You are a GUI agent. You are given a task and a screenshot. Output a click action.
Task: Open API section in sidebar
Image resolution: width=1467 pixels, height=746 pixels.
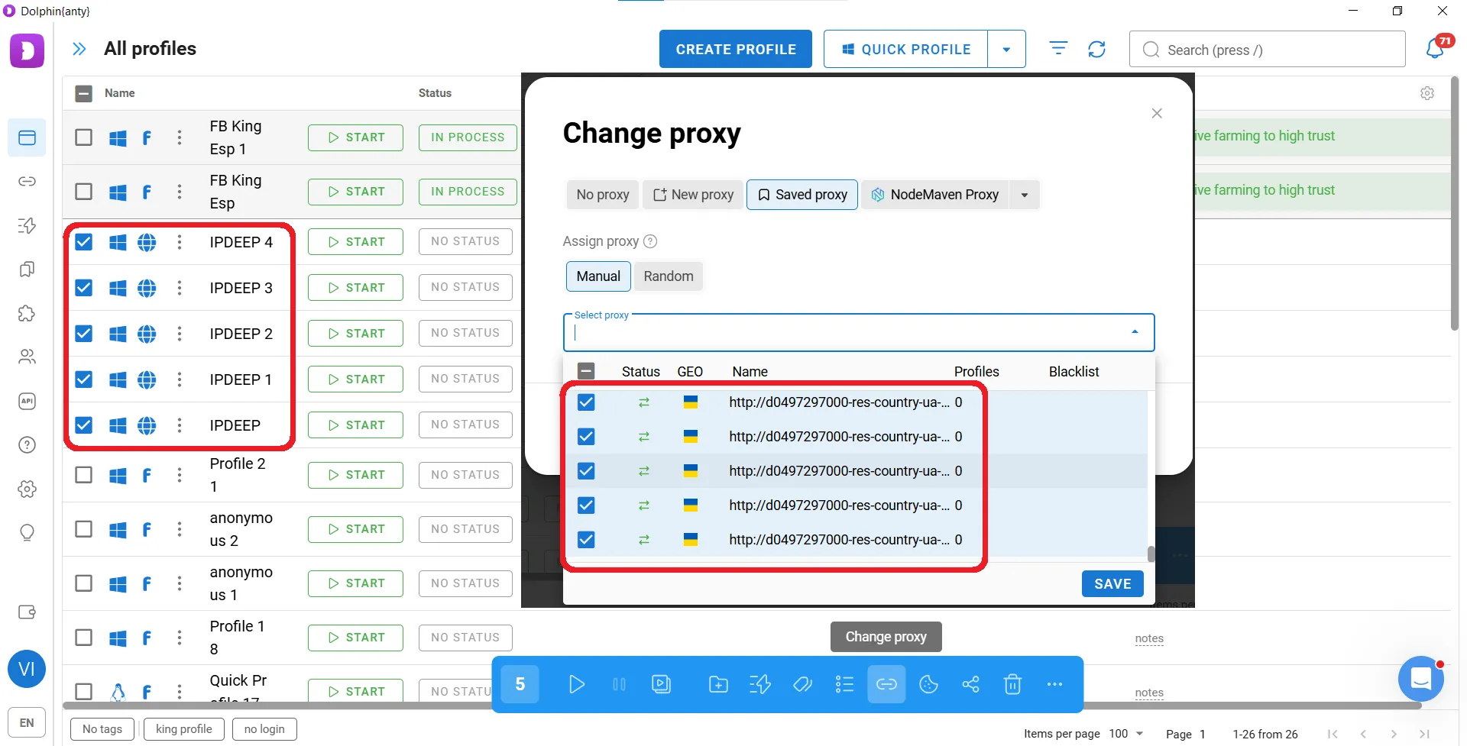coord(27,401)
